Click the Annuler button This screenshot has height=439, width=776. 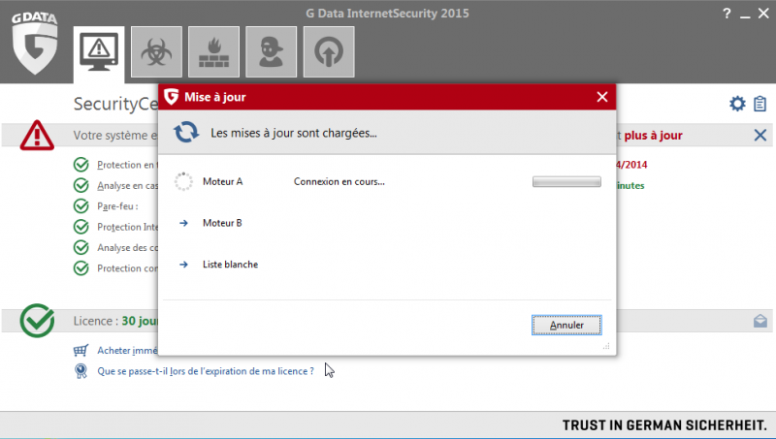click(x=566, y=325)
